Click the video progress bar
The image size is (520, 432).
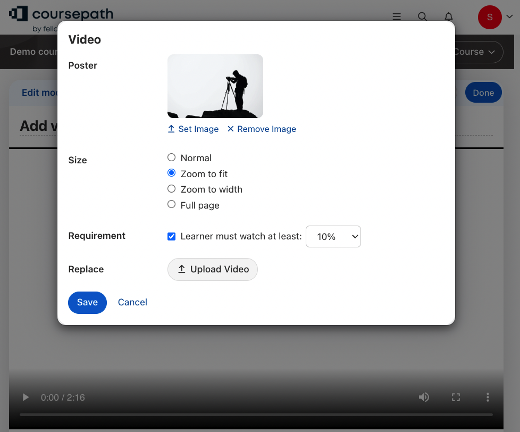[256, 414]
